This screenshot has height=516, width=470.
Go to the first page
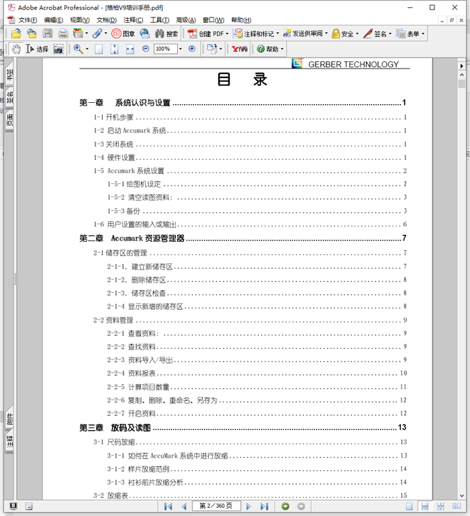tap(168, 507)
